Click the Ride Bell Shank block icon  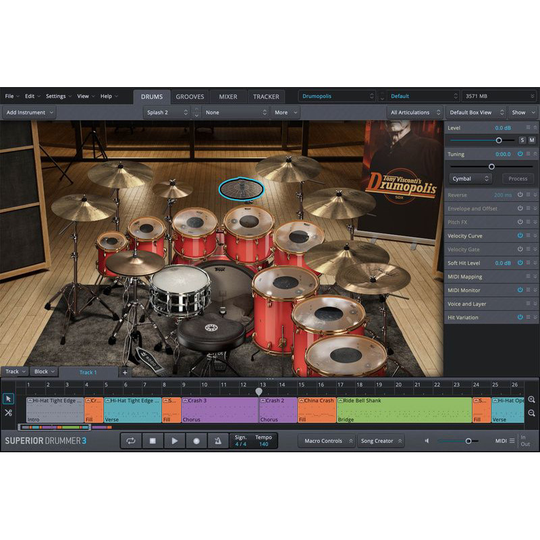[340, 401]
